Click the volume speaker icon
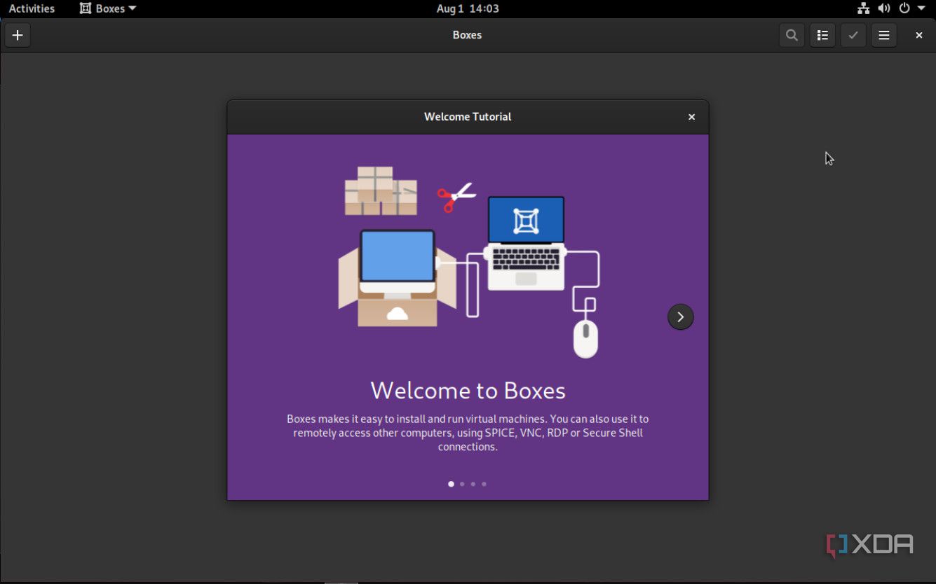The height and width of the screenshot is (584, 936). (884, 8)
